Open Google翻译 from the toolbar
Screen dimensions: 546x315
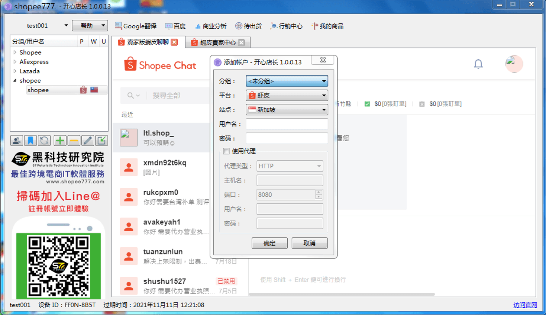[136, 26]
